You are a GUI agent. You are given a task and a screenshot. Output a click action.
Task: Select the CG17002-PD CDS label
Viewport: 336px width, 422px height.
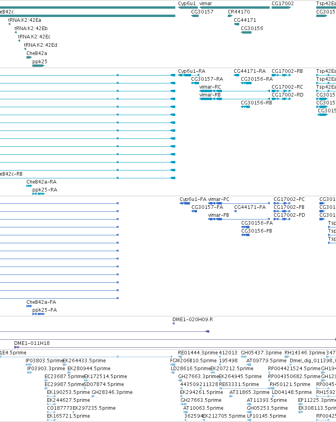click(289, 215)
